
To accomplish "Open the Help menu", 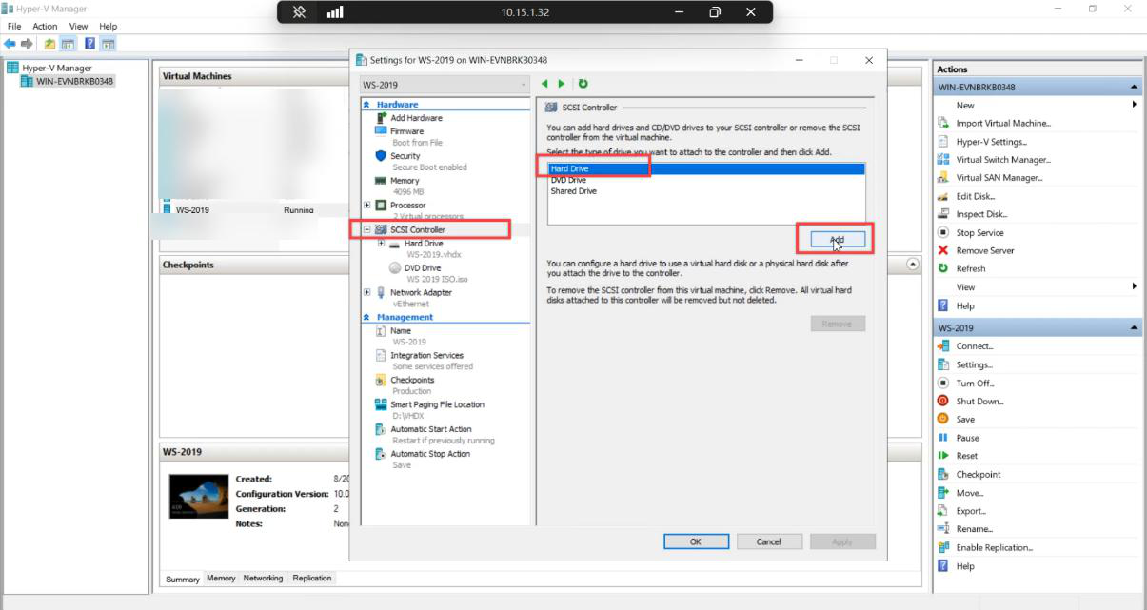I will (109, 27).
